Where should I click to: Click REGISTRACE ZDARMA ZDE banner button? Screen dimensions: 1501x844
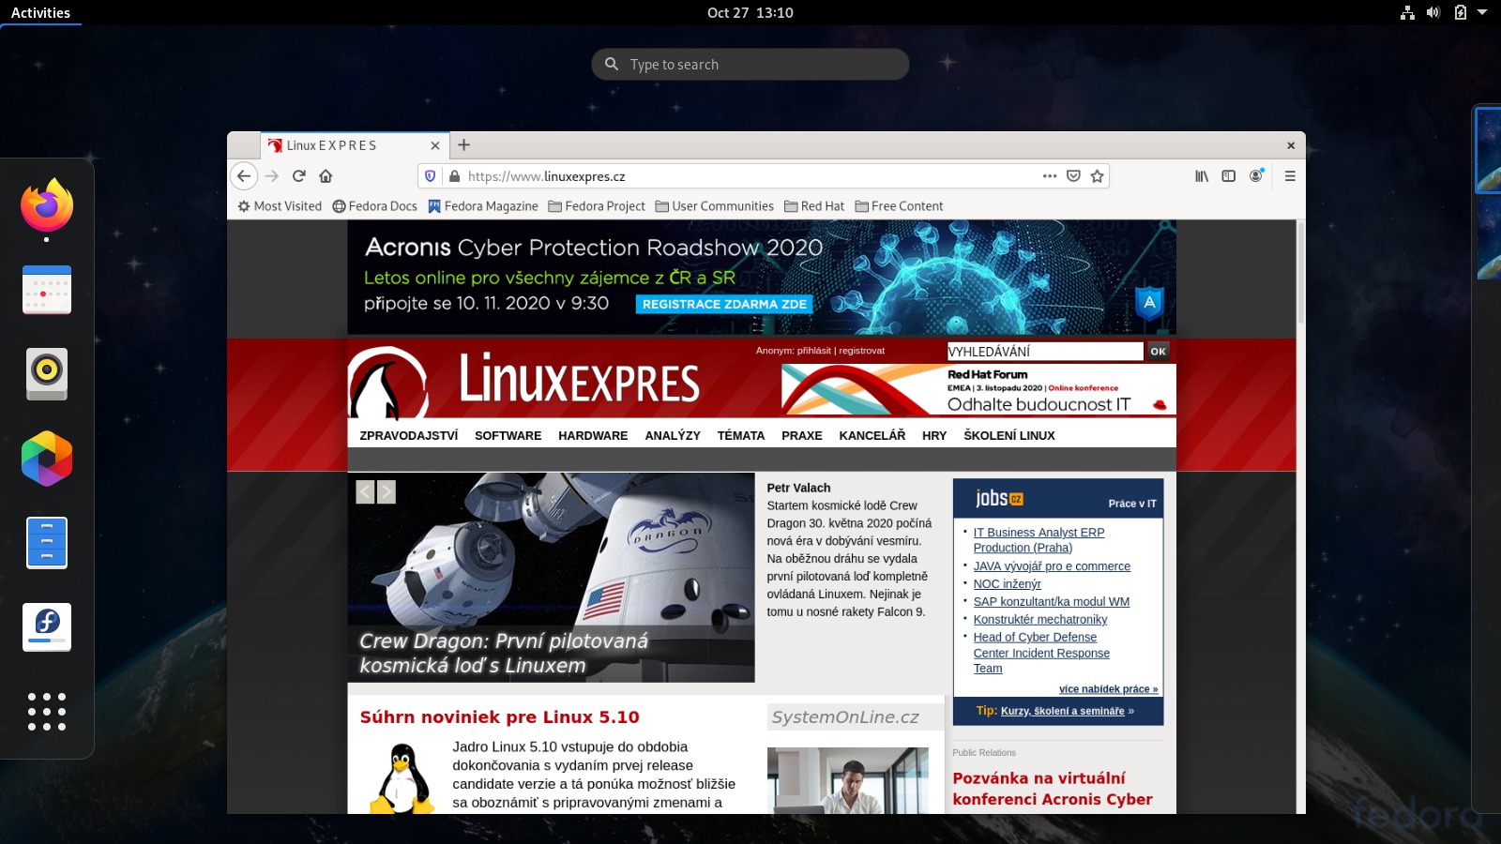(724, 304)
